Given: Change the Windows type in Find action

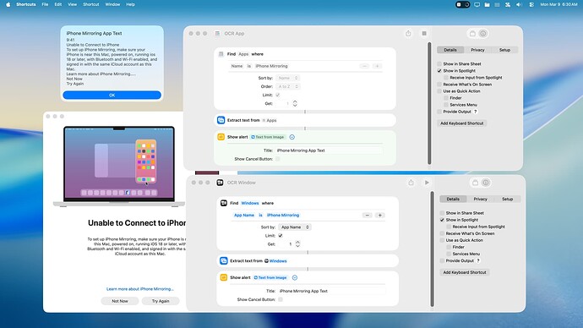Looking at the screenshot, I should (250, 203).
